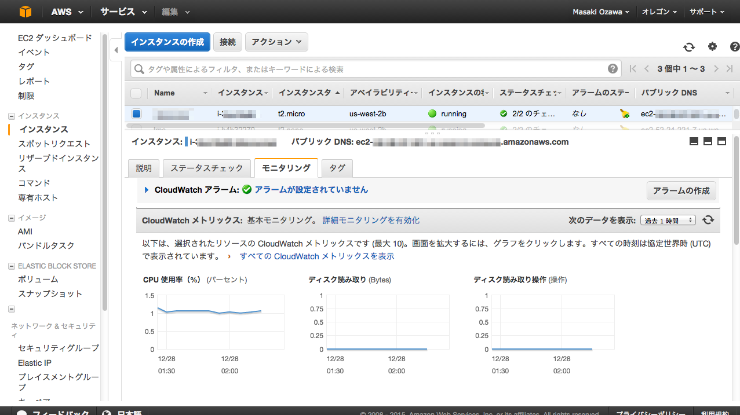Click the green running status icon
Screen dimensions: 740x415
[432, 113]
